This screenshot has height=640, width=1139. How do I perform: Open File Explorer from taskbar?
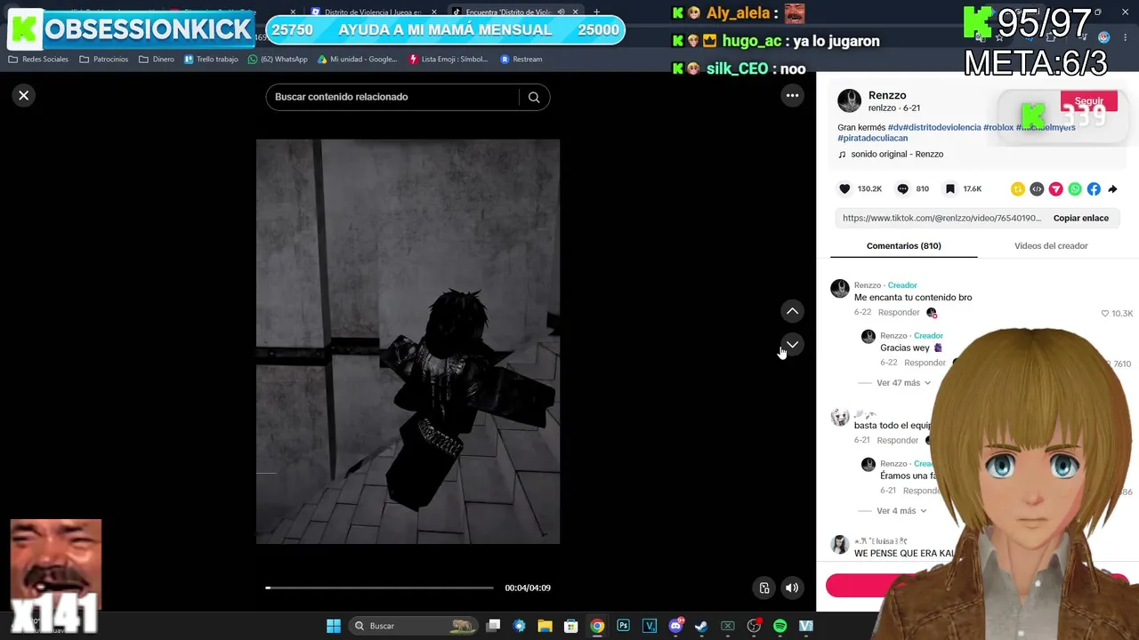click(x=545, y=626)
